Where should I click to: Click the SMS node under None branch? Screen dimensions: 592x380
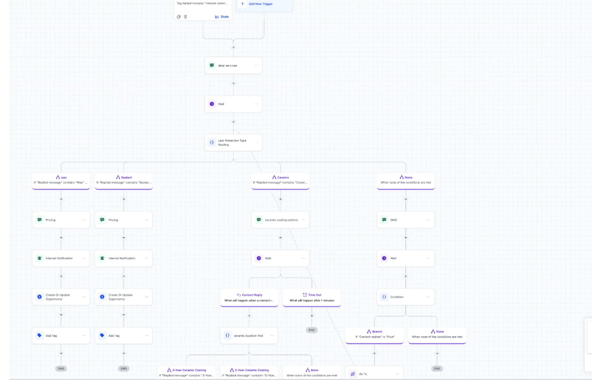click(x=406, y=220)
